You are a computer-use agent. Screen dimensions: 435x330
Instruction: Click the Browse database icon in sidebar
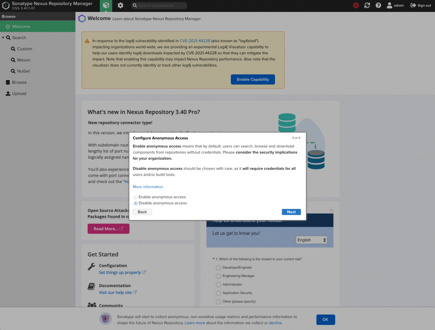(8, 82)
